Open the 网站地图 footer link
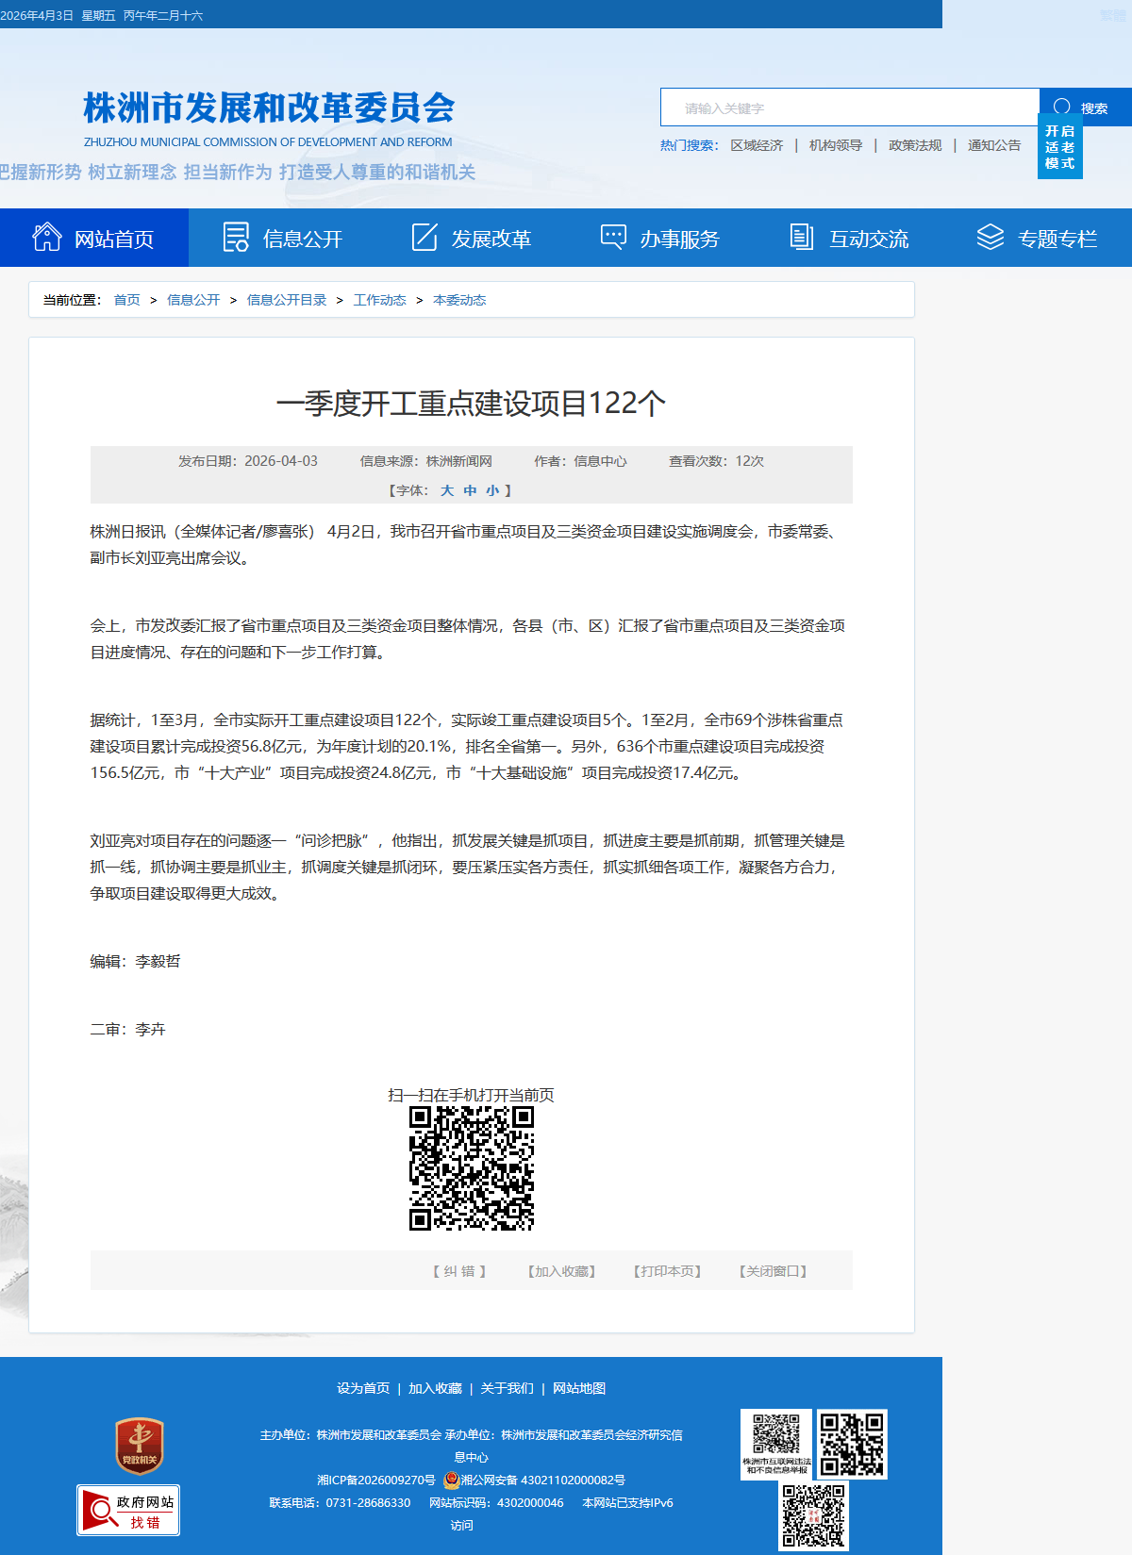1132x1555 pixels. pyautogui.click(x=579, y=1388)
